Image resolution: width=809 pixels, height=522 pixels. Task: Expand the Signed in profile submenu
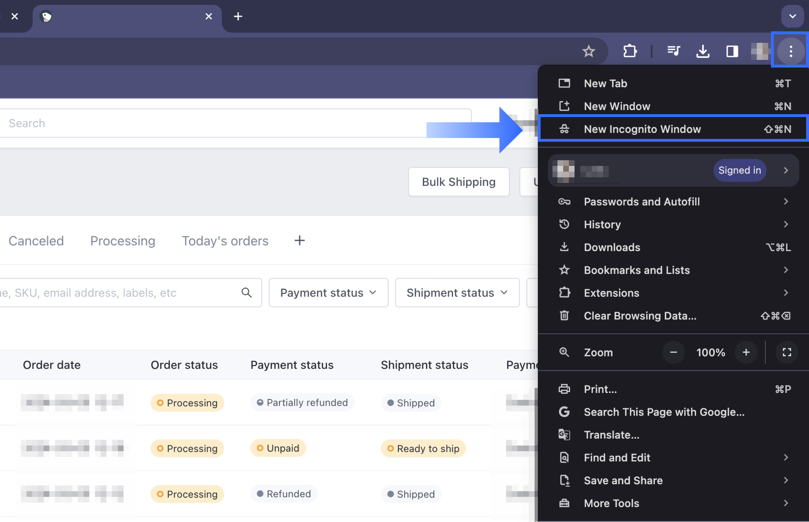click(786, 170)
